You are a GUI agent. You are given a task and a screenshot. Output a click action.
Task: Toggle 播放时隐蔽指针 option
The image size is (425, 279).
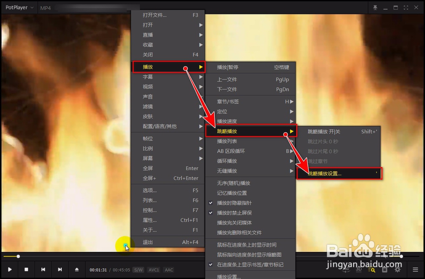coord(250,203)
